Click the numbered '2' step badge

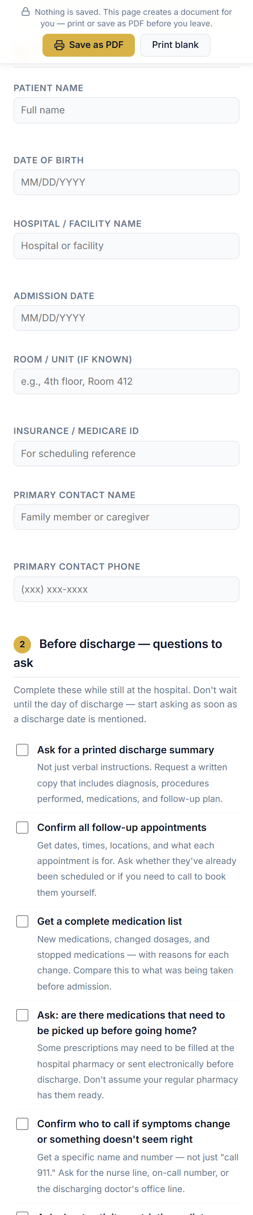(x=21, y=644)
